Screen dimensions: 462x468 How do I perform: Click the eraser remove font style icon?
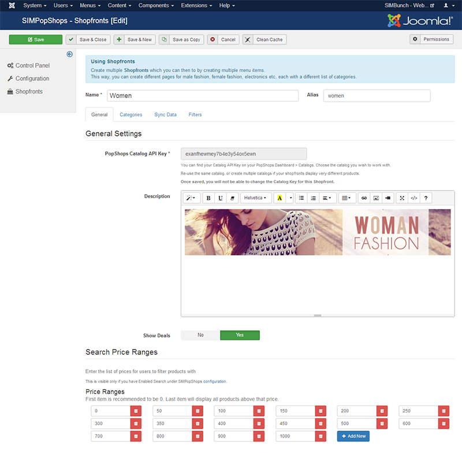[x=232, y=198]
